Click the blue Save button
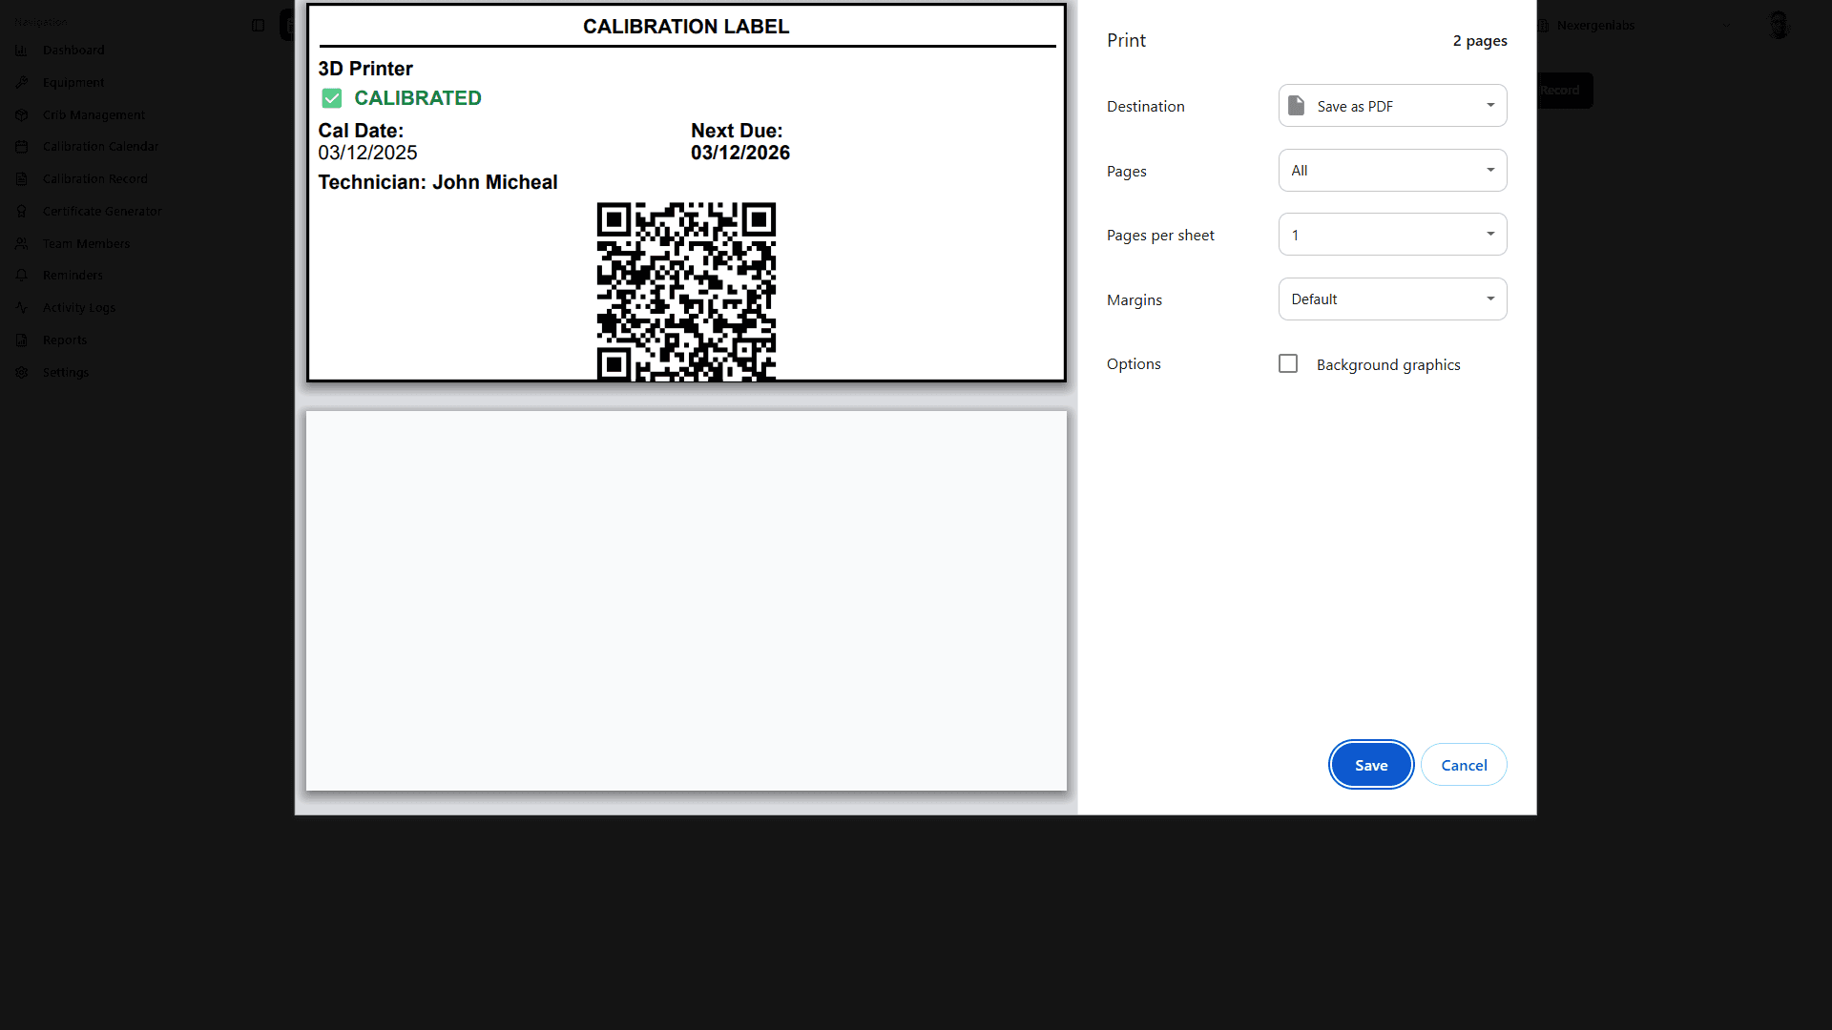1832x1030 pixels. pos(1371,765)
